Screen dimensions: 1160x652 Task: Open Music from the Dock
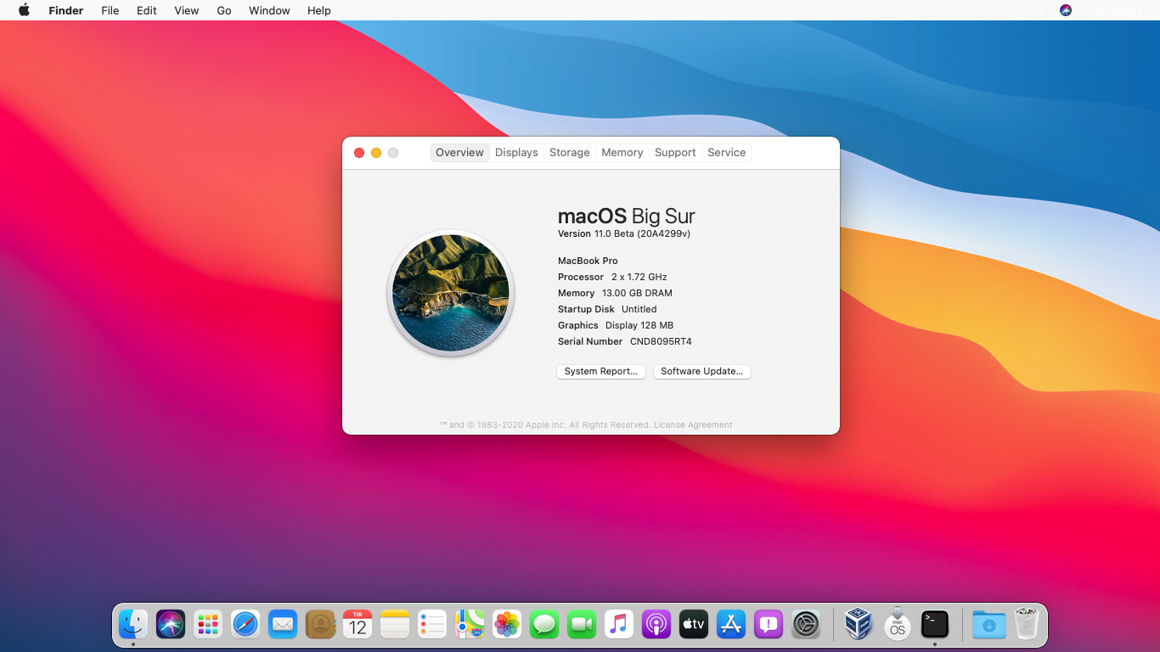pos(619,625)
